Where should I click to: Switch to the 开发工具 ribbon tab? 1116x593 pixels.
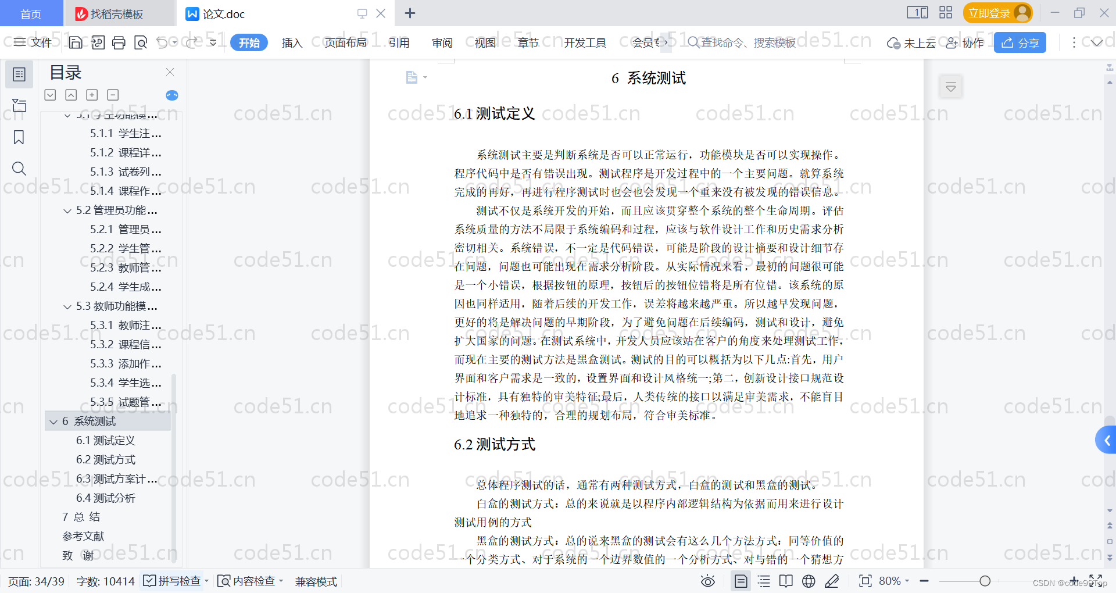click(x=585, y=42)
